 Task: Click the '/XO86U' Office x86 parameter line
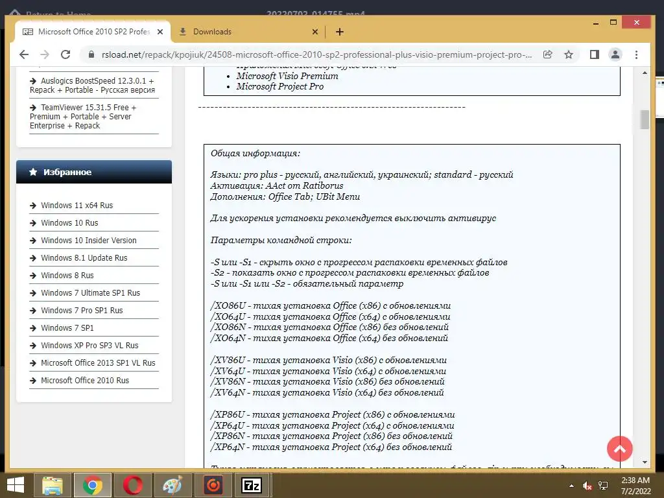tap(330, 305)
